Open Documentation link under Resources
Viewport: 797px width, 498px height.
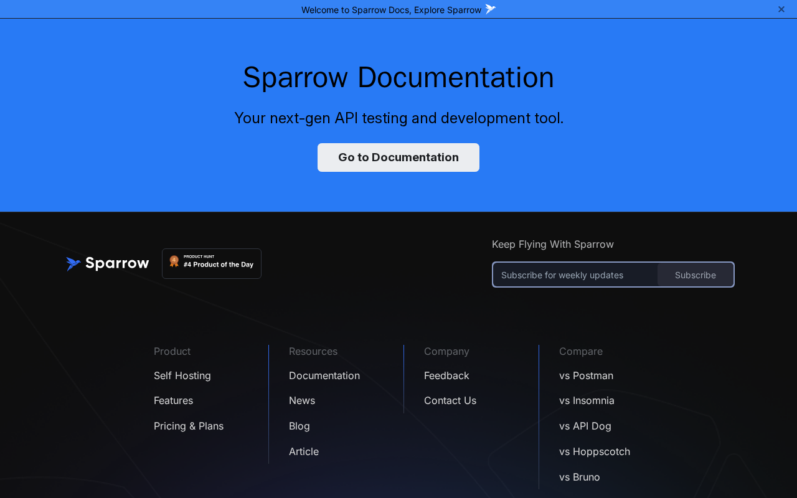[x=324, y=375]
